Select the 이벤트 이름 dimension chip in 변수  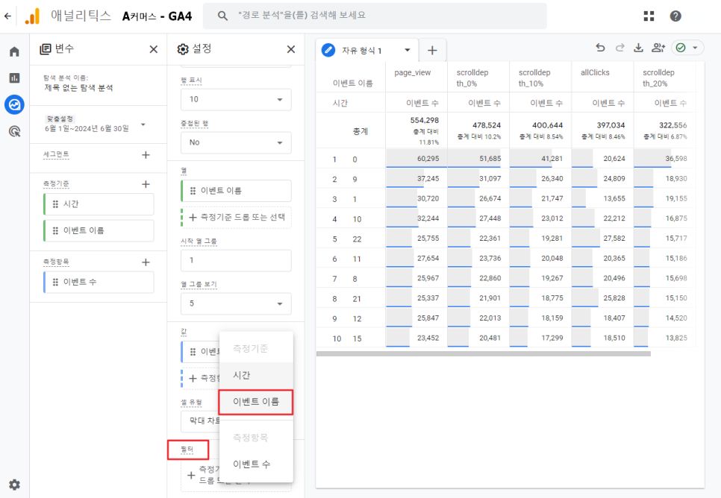click(x=99, y=230)
